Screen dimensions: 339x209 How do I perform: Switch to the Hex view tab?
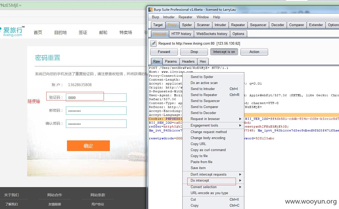203,61
